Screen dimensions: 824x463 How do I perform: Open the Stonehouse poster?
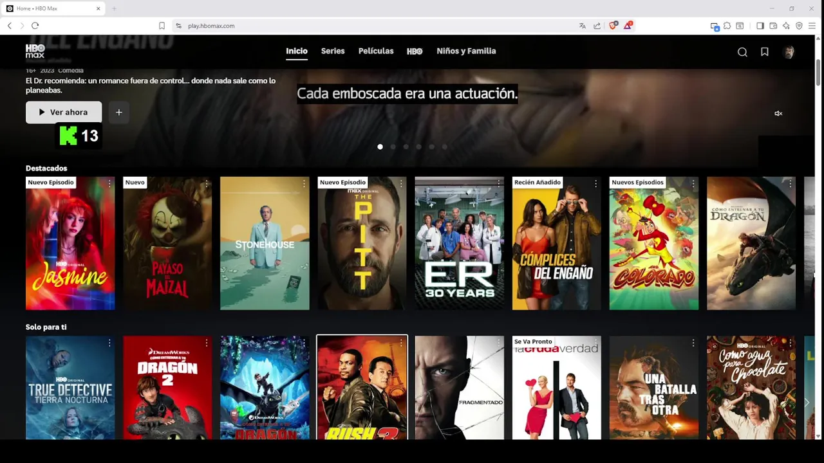(265, 243)
